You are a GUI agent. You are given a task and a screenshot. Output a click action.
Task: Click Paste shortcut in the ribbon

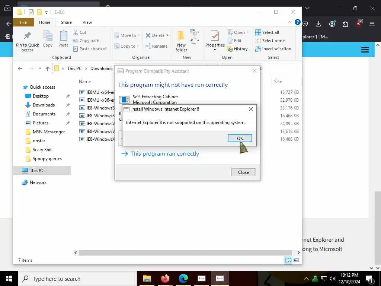pos(90,49)
